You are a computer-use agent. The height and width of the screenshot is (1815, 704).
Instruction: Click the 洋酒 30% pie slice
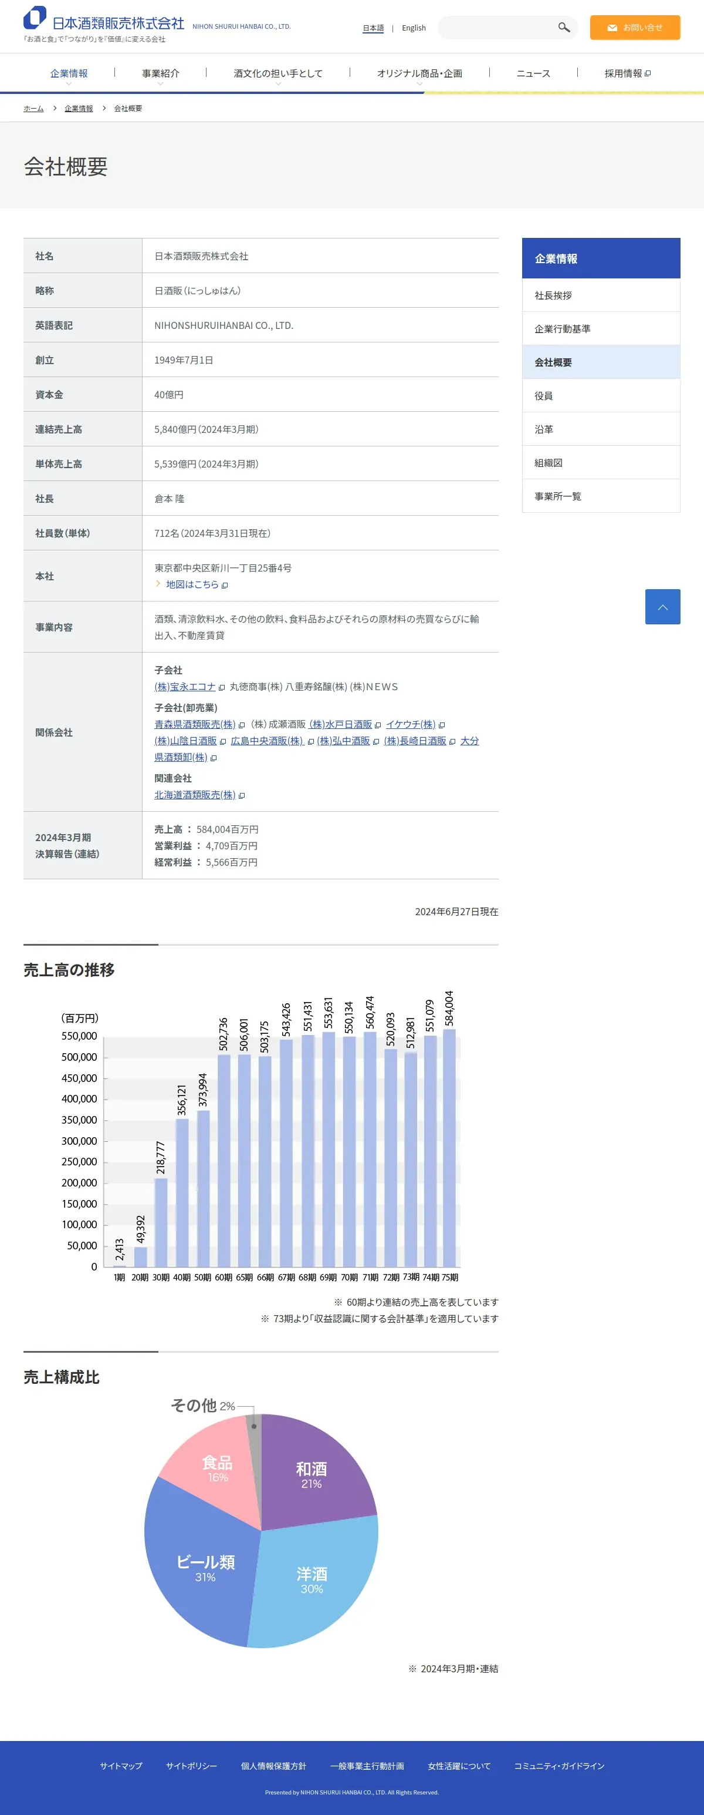[x=313, y=1579]
